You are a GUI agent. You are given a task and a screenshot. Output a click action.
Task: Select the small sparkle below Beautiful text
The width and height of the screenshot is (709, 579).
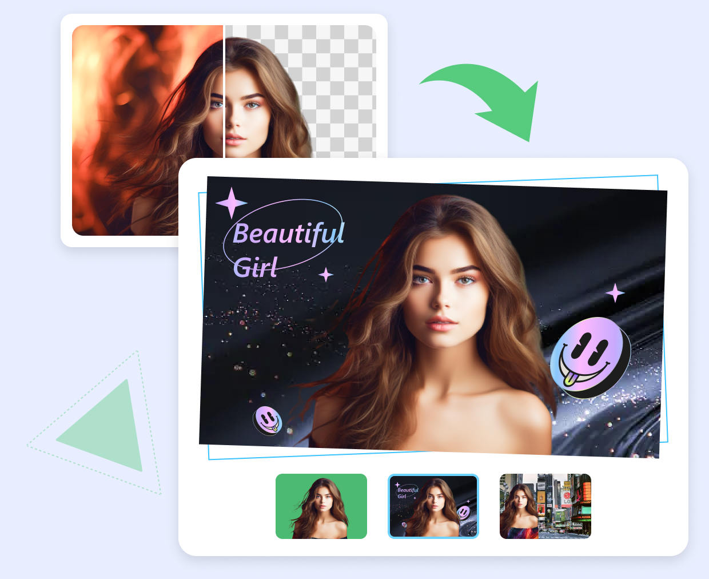[x=326, y=274]
